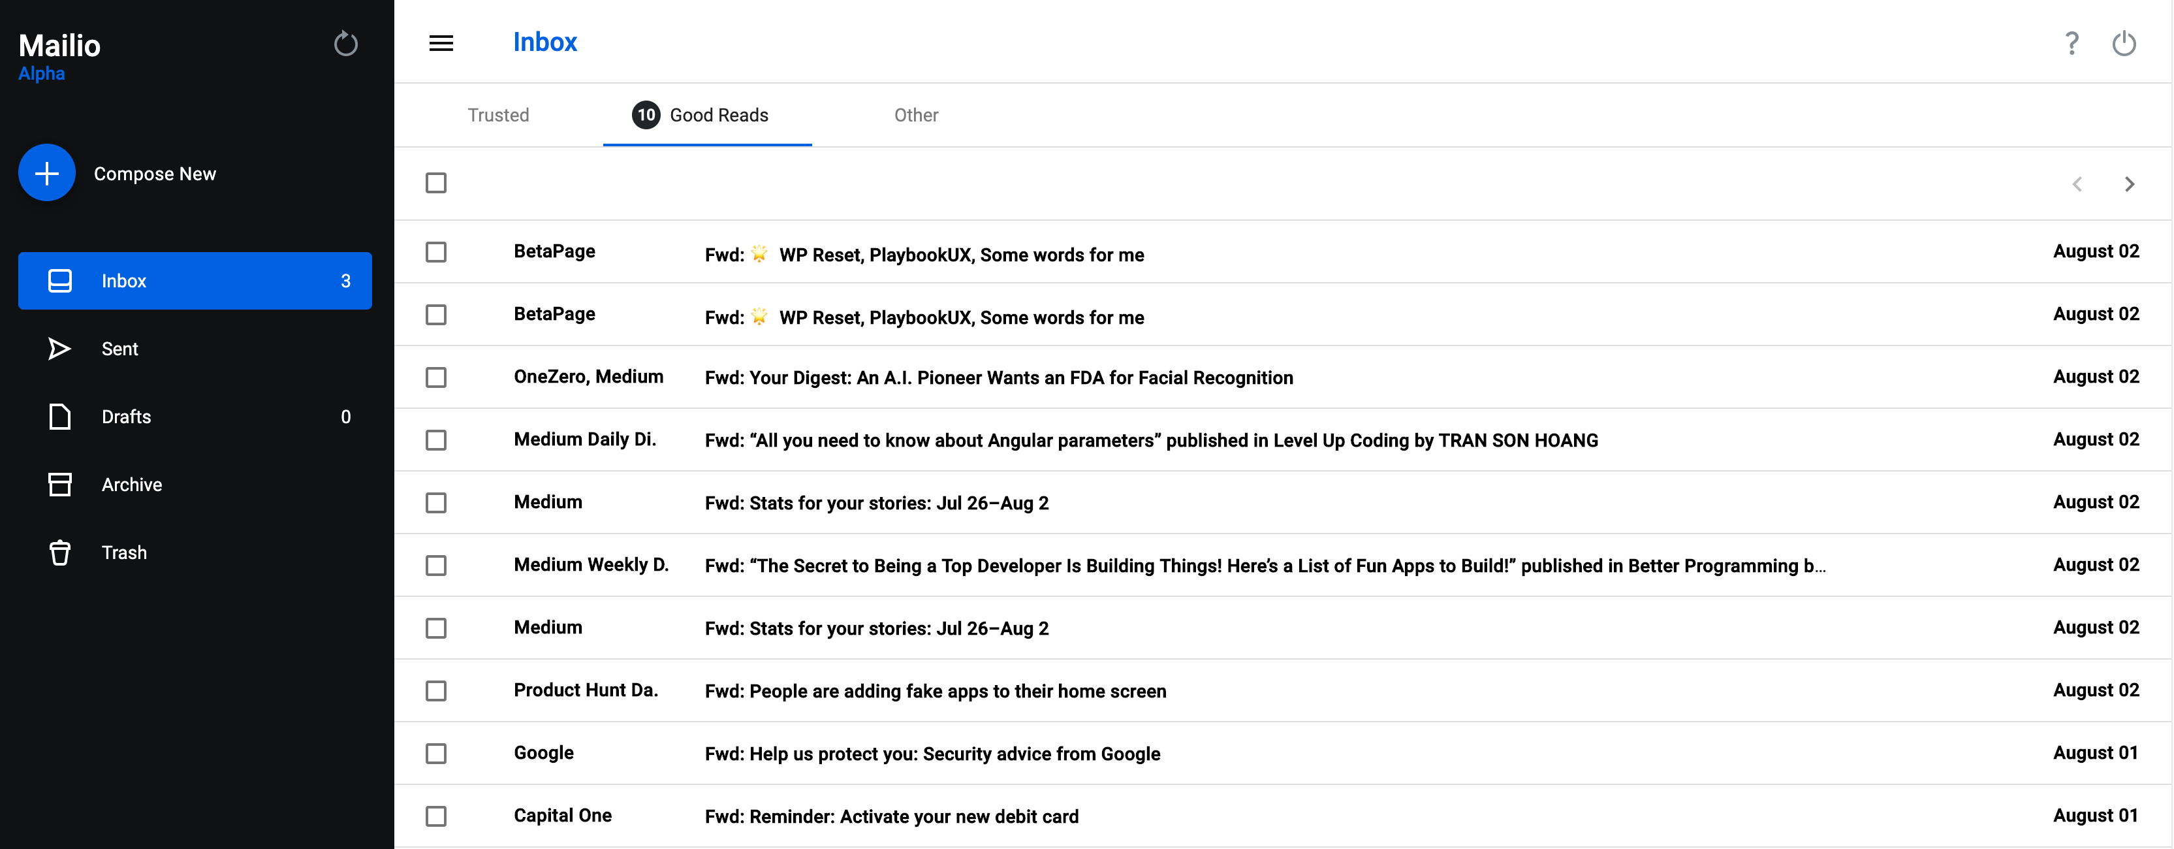Image resolution: width=2174 pixels, height=849 pixels.
Task: Toggle the select-all checkbox
Action: 435,183
